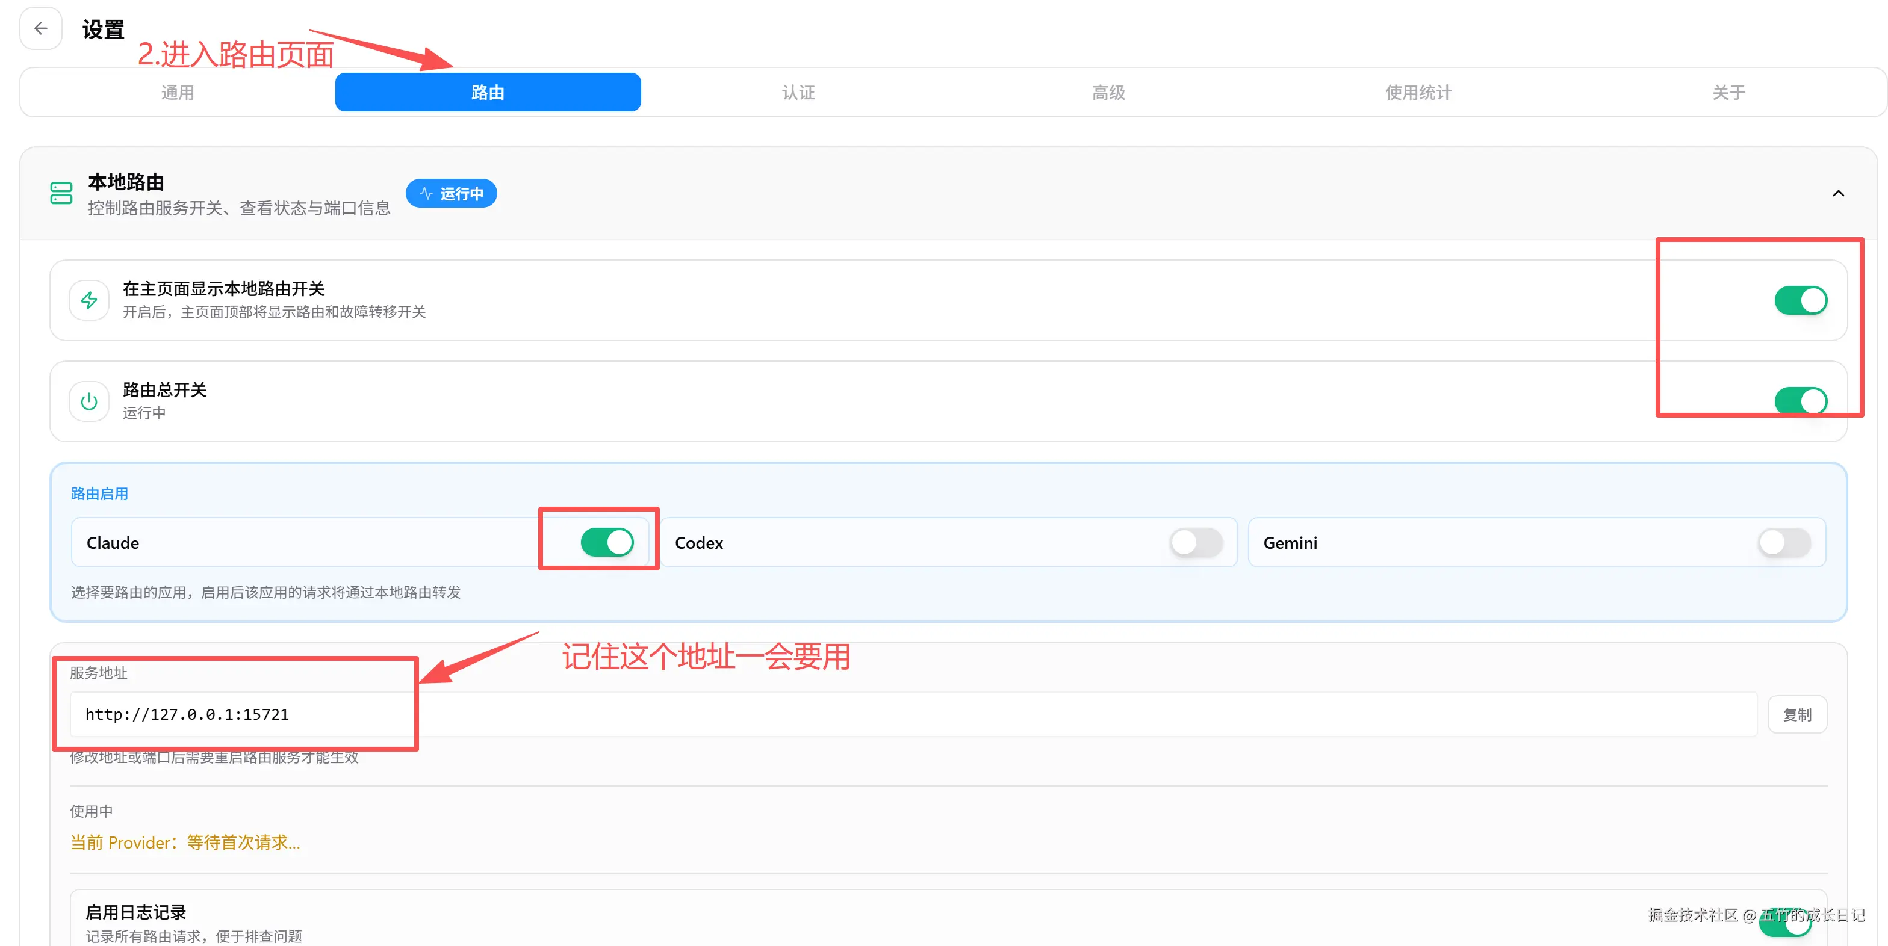The width and height of the screenshot is (1888, 946).
Task: Click the Codex label
Action: pyautogui.click(x=699, y=543)
